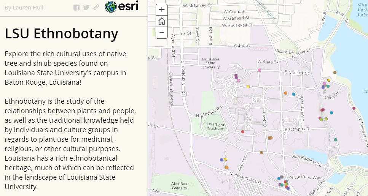Zoom in on the map
Image resolution: width=368 pixels, height=196 pixels.
pos(162,10)
